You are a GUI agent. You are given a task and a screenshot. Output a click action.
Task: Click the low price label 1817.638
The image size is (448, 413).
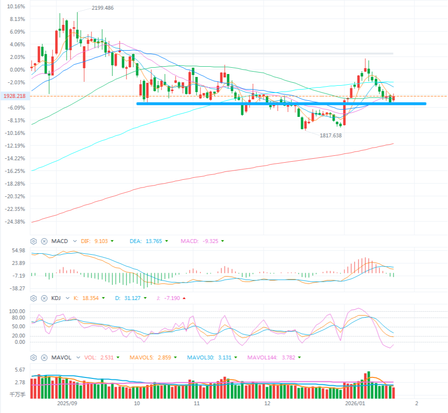tap(331, 135)
